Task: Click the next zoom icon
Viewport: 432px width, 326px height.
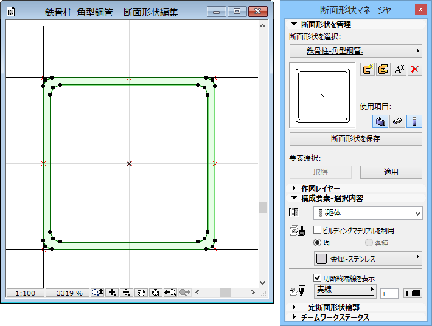Action: [x=185, y=293]
